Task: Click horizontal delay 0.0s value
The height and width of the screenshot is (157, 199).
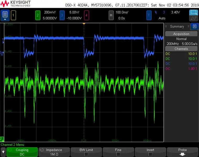Action: [x=122, y=18]
